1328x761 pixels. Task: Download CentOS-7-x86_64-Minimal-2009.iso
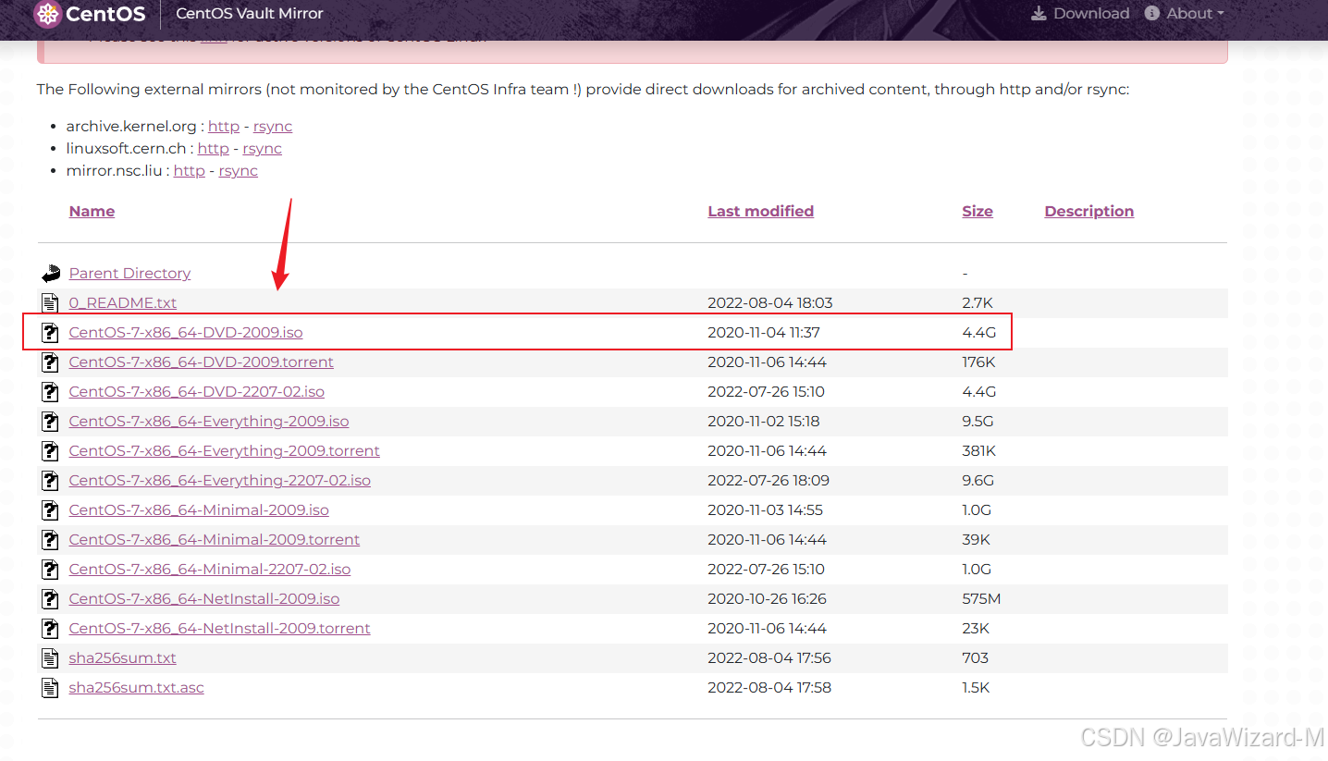(199, 510)
